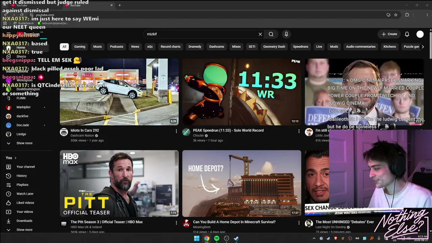Screen dimensions: 432x243
Task: Expand Show more under the You section
Action: pyautogui.click(x=26, y=230)
